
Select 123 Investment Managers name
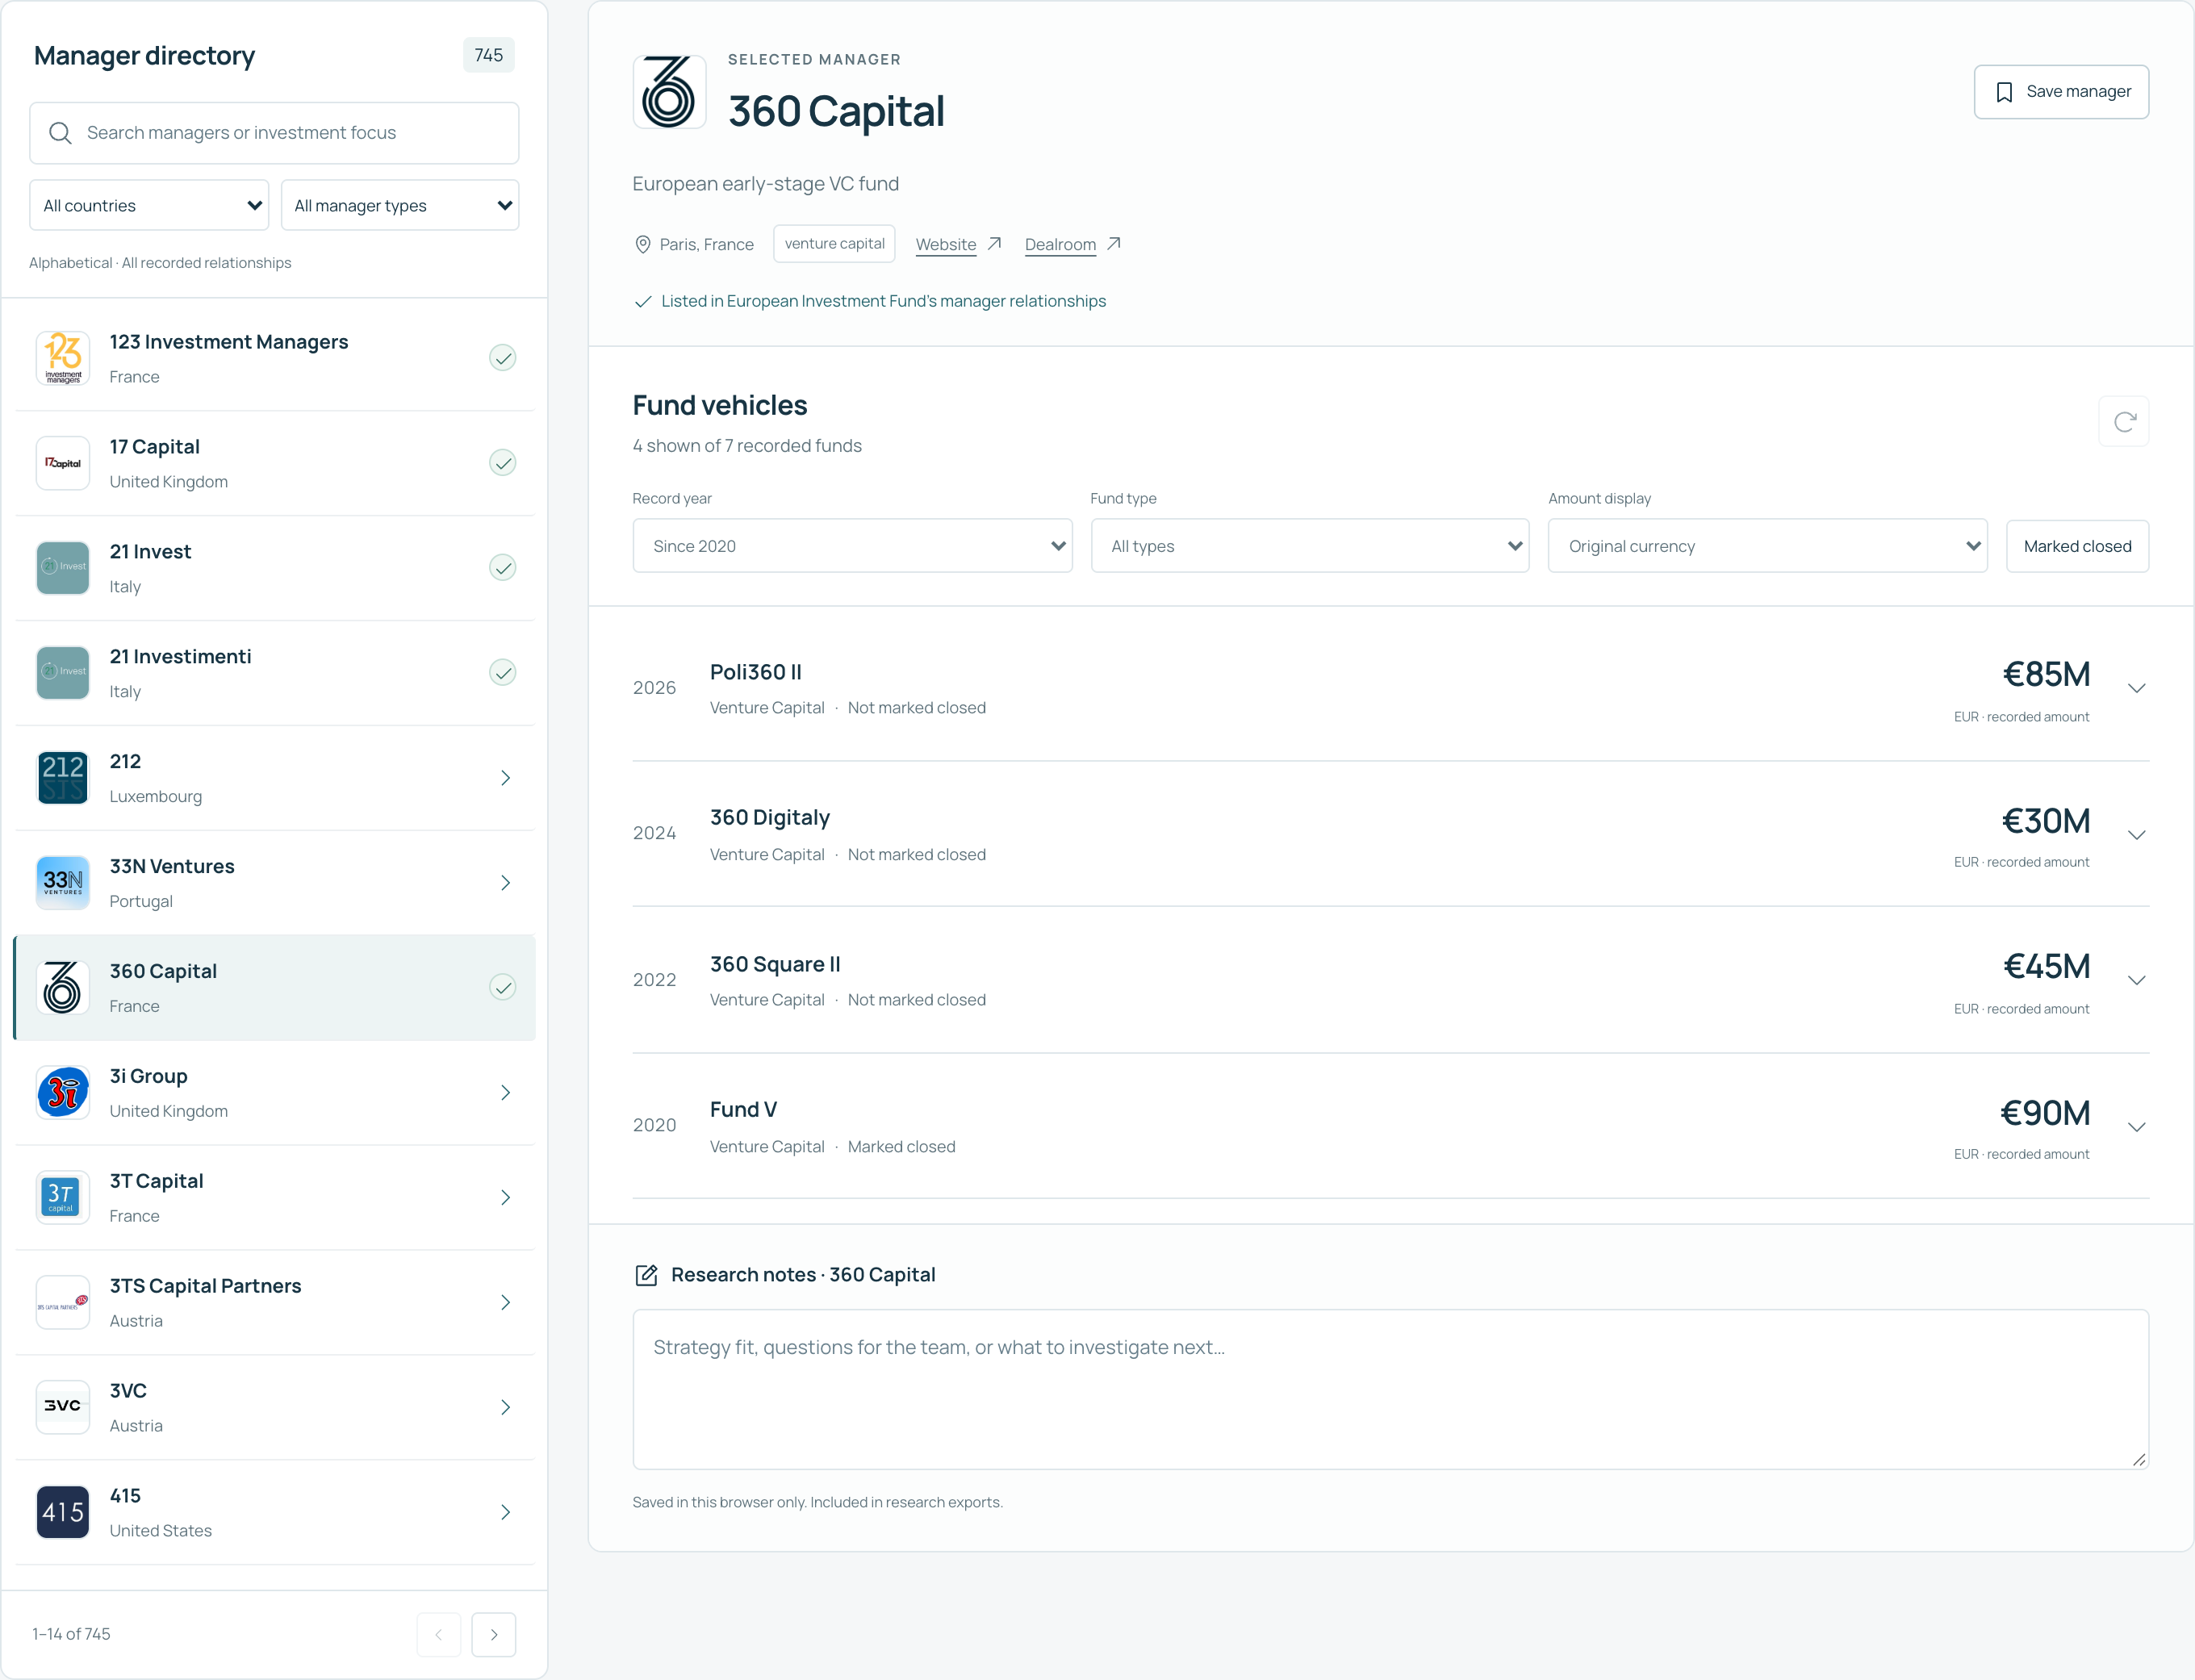point(229,342)
